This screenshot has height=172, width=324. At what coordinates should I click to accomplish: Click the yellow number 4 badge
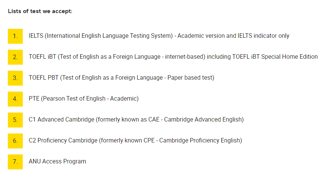pos(15,99)
